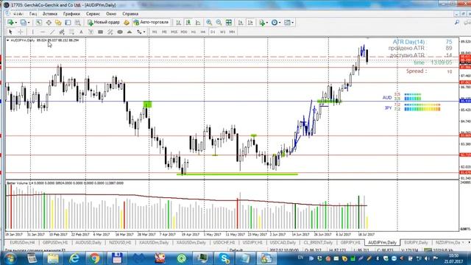Screen dimensions: 471x265
Task: Toggle chart shift from right edge
Action: coord(250,23)
